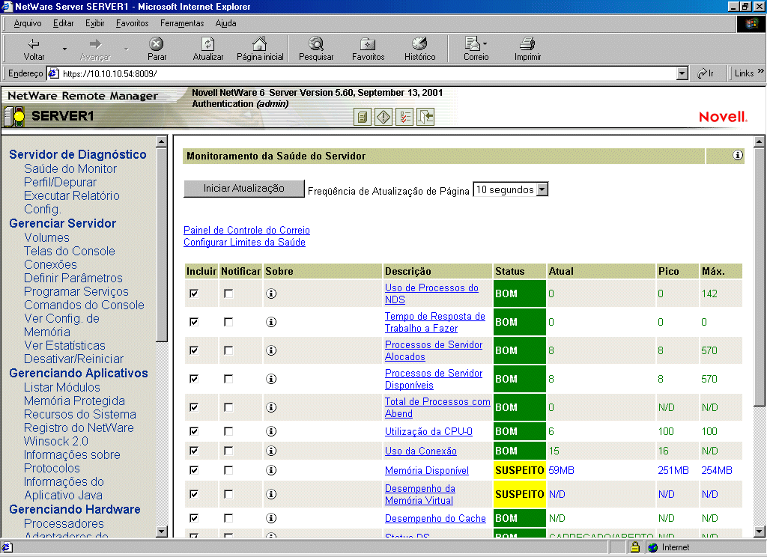Click the info icon next to Memória Disponível row
767x557 pixels.
[272, 470]
